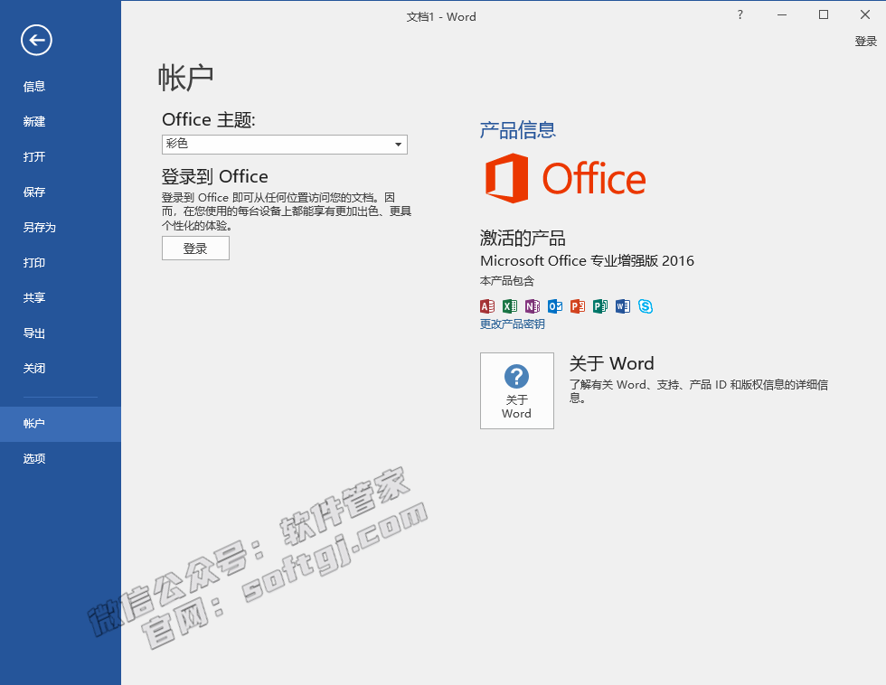Select the 导出 menu item
The height and width of the screenshot is (685, 886).
click(x=33, y=333)
